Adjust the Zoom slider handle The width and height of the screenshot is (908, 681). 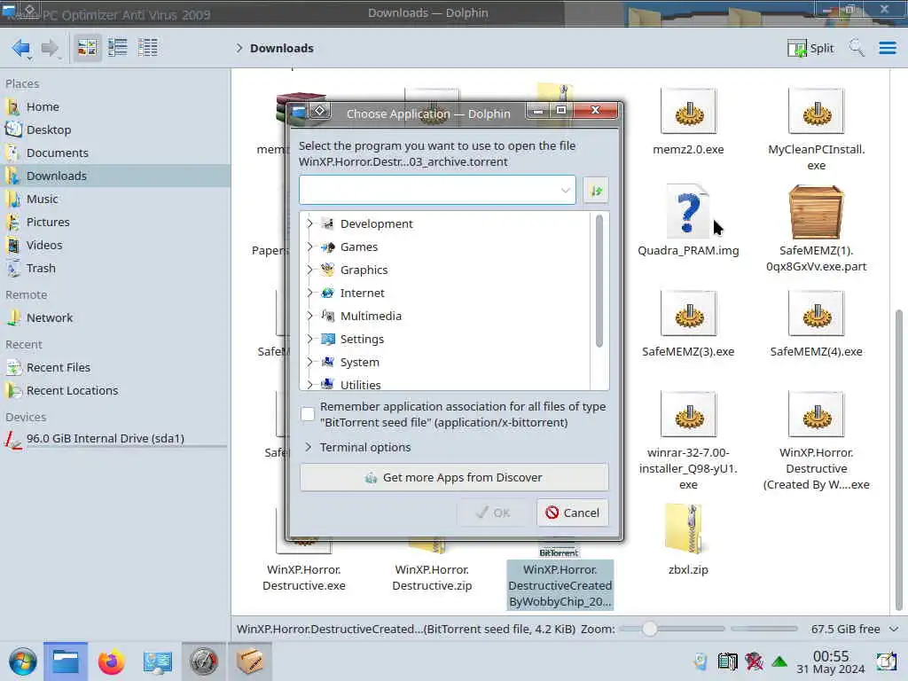pyautogui.click(x=650, y=629)
